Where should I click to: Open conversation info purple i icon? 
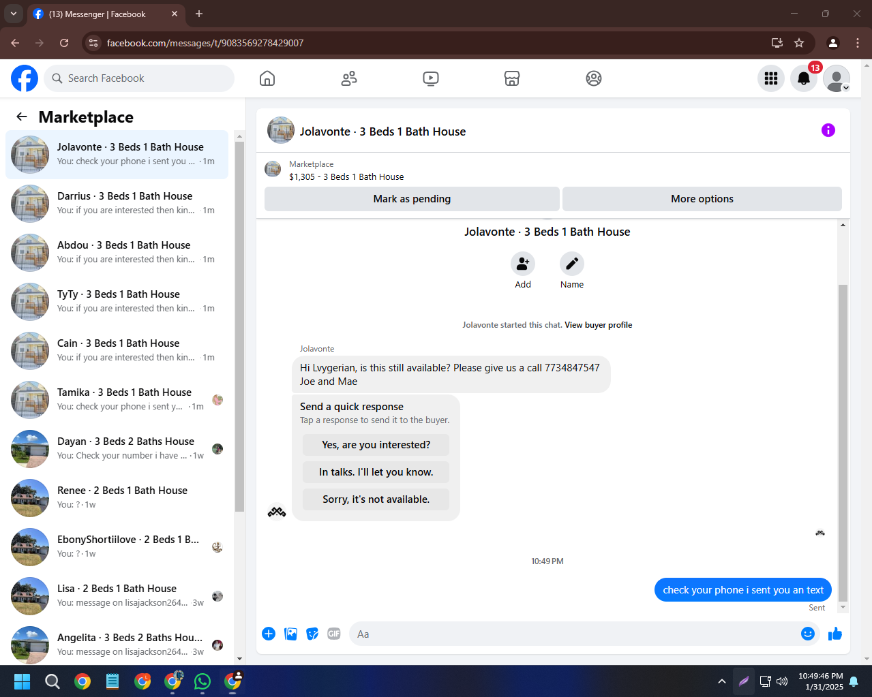pyautogui.click(x=828, y=130)
